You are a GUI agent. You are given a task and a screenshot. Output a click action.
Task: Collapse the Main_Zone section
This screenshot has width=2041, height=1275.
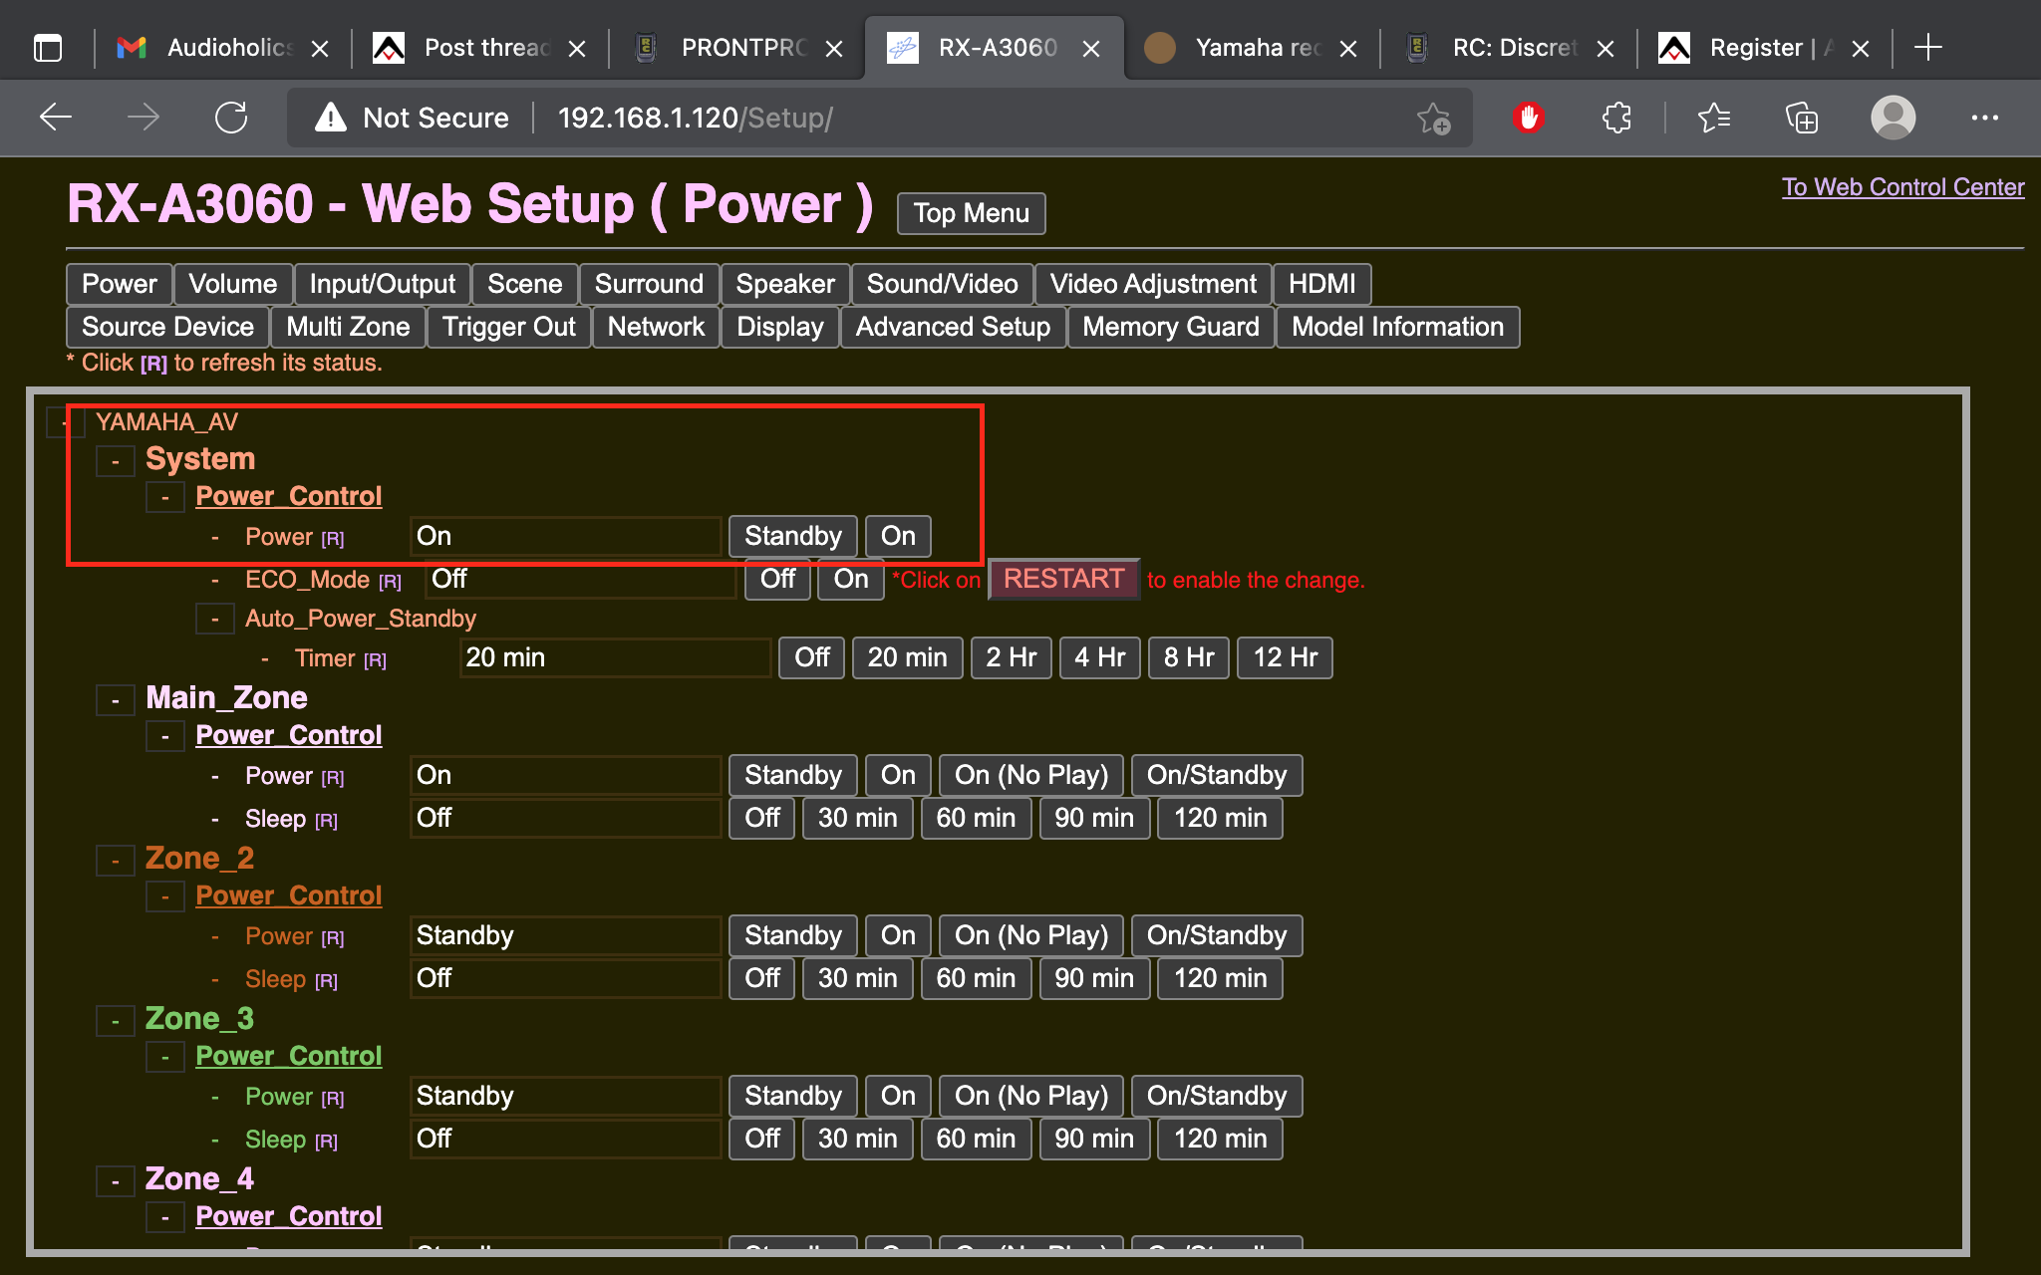(x=116, y=700)
